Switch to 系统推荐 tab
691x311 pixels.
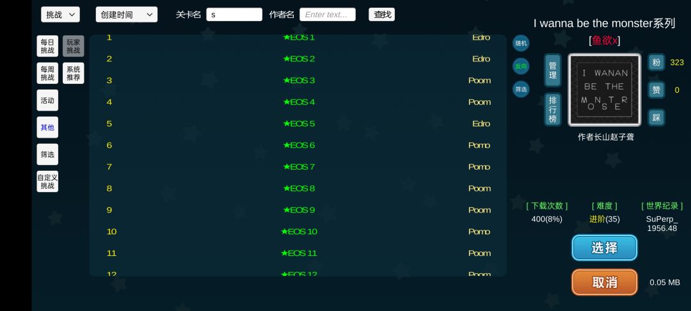coord(73,73)
